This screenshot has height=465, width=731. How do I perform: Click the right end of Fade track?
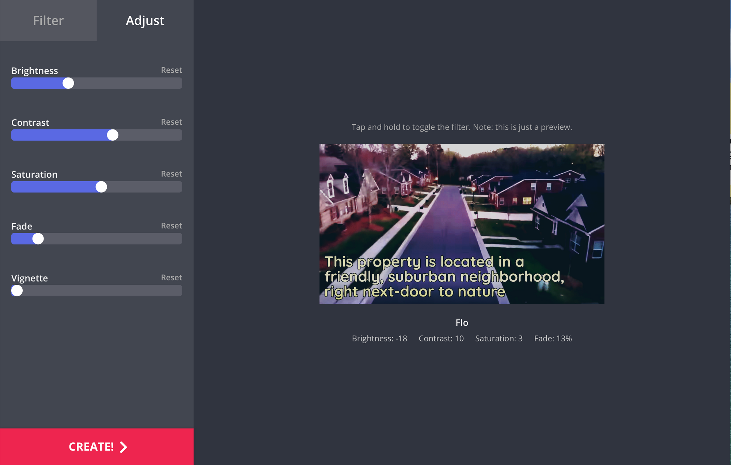click(178, 239)
